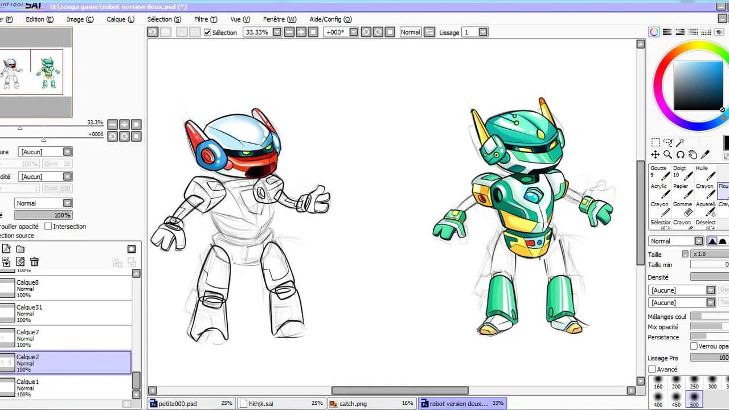Open the Filtre menu
The height and width of the screenshot is (410, 729).
[206, 19]
